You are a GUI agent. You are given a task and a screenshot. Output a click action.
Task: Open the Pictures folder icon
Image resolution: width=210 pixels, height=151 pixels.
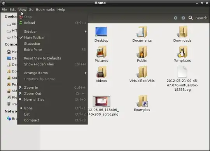coord(101,52)
